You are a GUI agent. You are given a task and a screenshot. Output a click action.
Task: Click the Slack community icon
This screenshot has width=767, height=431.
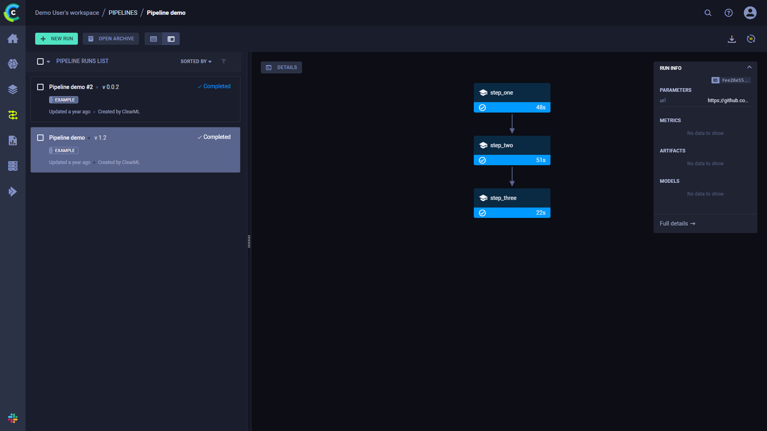(13, 418)
